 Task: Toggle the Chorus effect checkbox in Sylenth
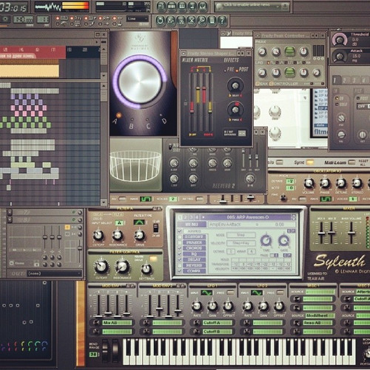click(180, 248)
